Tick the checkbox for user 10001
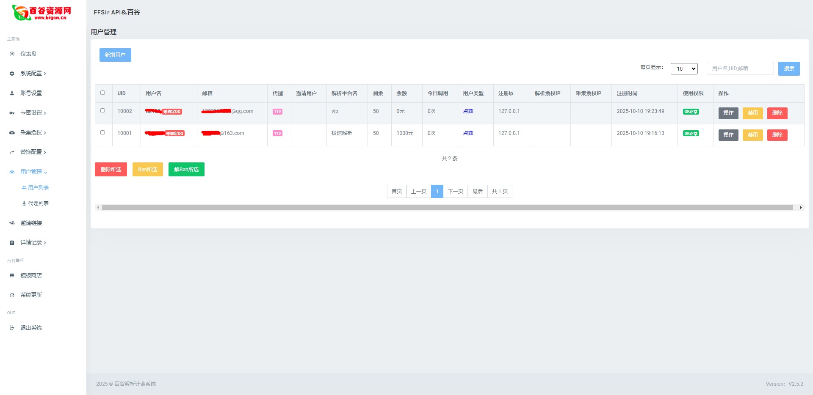Screen dimensions: 813x395 tap(102, 132)
